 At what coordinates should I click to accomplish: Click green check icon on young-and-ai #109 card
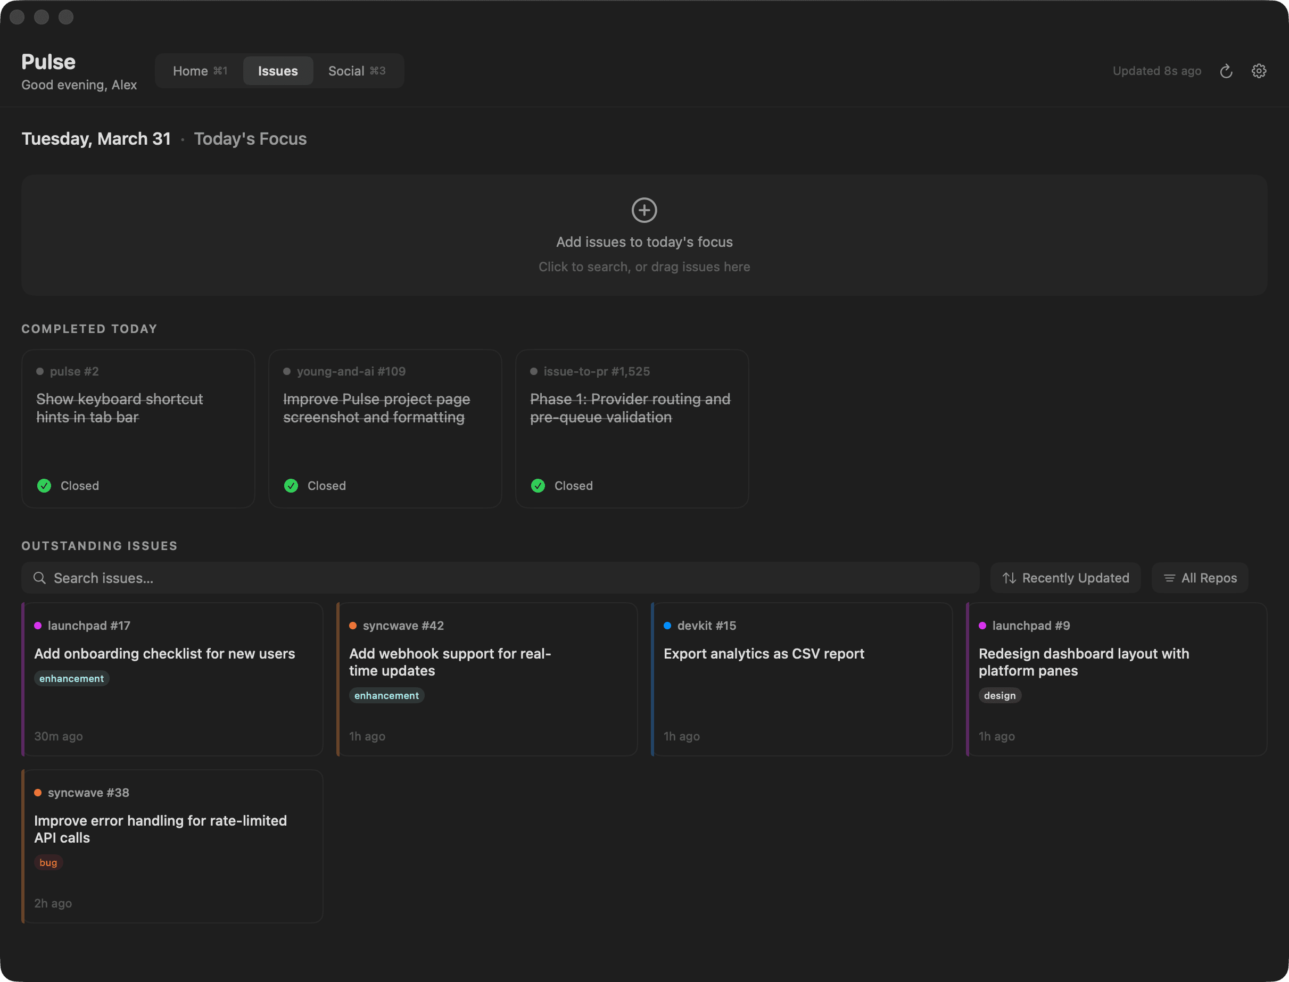click(x=291, y=485)
